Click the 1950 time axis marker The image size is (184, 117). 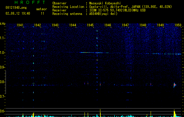point(178,25)
